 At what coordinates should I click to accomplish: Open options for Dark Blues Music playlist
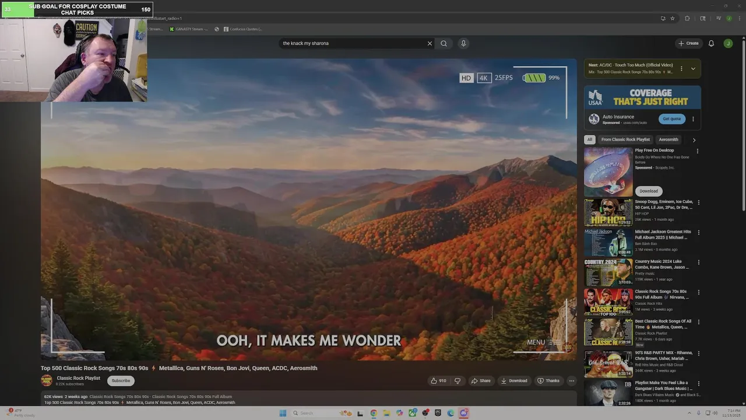tap(699, 384)
